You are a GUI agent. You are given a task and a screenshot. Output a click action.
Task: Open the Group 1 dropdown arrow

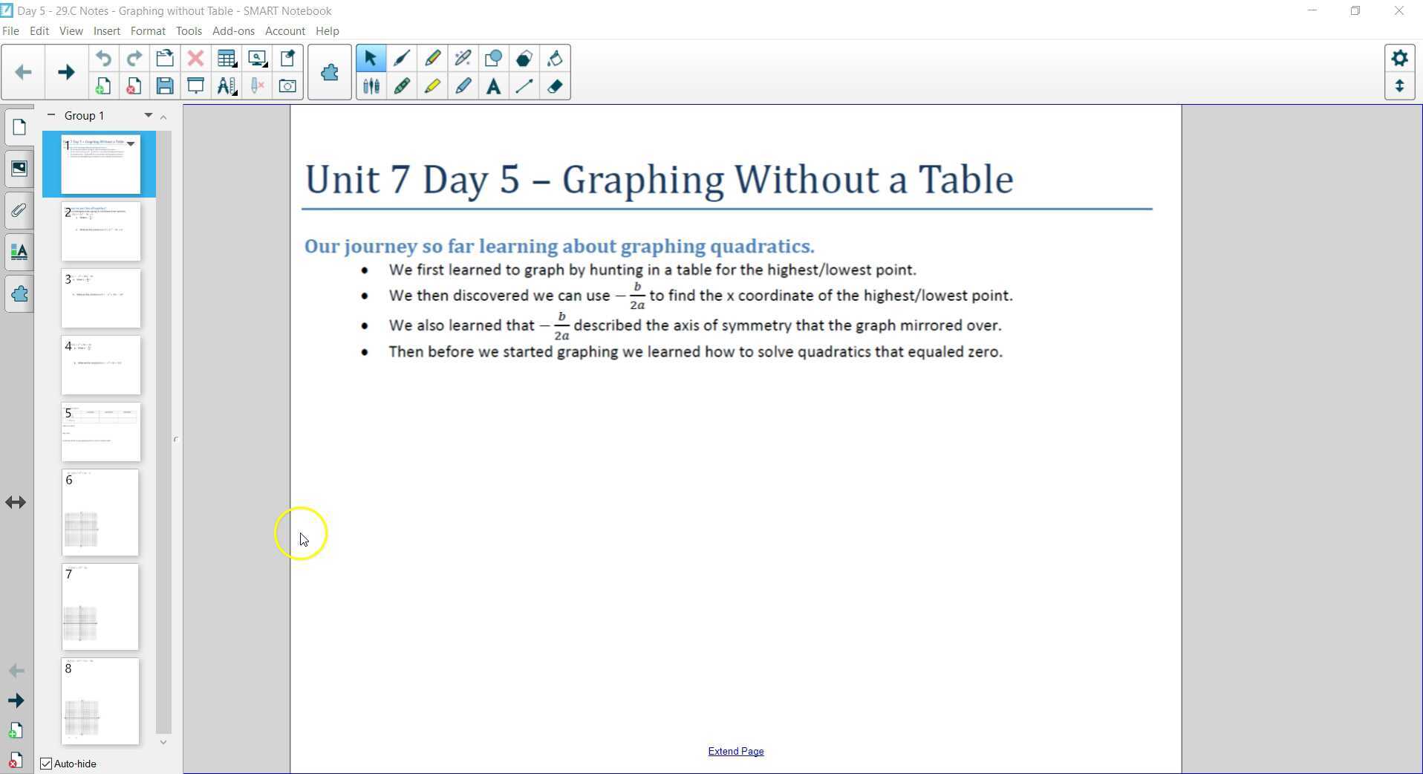tap(147, 115)
